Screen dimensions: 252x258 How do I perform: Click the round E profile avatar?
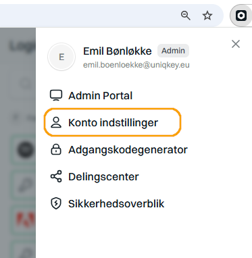tap(61, 57)
